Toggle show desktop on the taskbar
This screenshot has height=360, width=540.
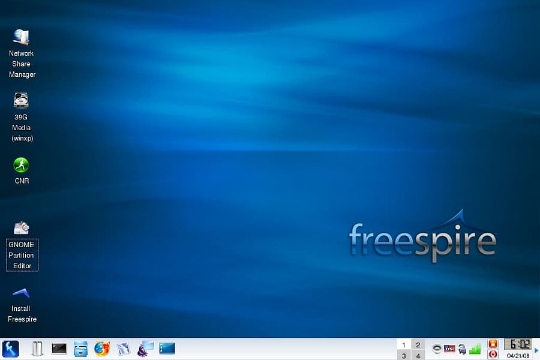coord(166,349)
